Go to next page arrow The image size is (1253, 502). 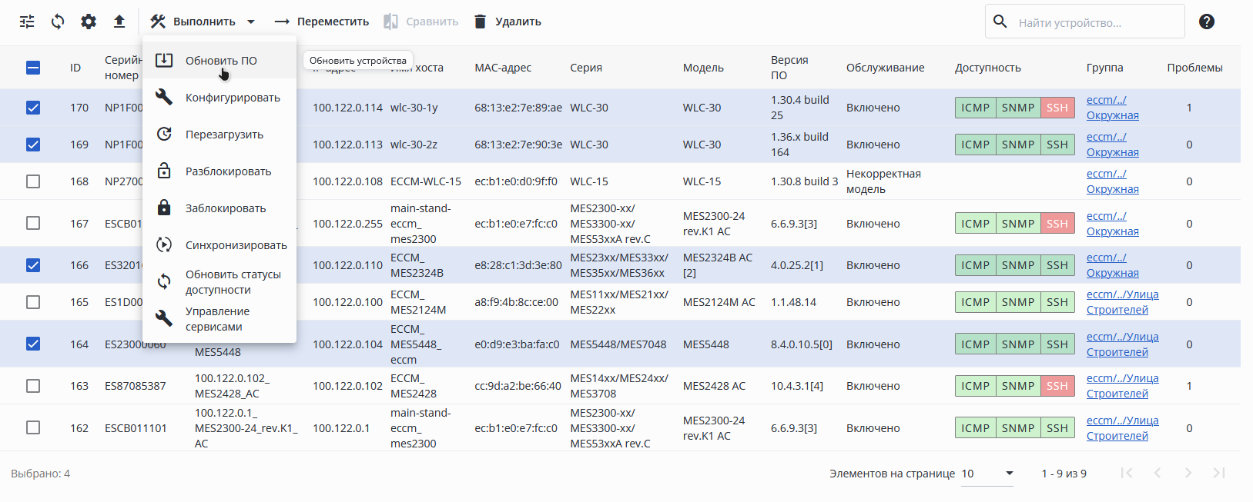[1188, 474]
